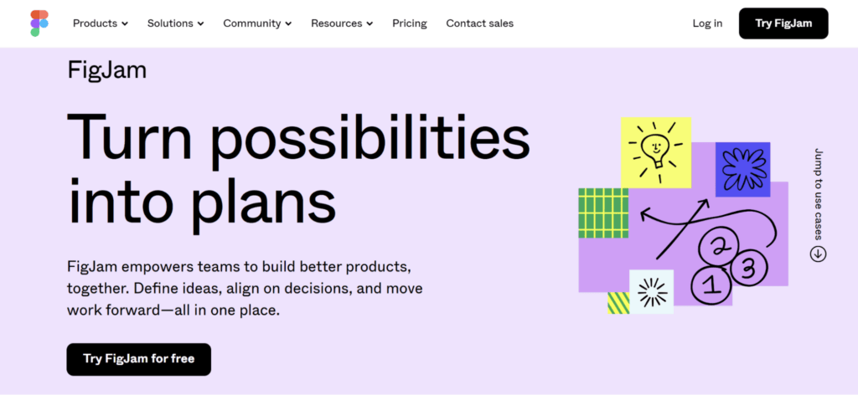Go to the Pricing page
Screen dimensions: 858x395
click(410, 23)
